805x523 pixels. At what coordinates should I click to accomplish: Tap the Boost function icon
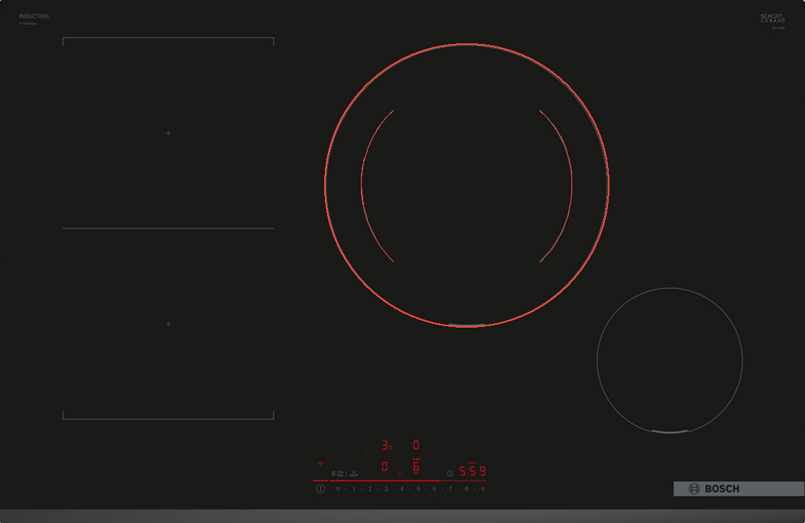pyautogui.click(x=353, y=473)
